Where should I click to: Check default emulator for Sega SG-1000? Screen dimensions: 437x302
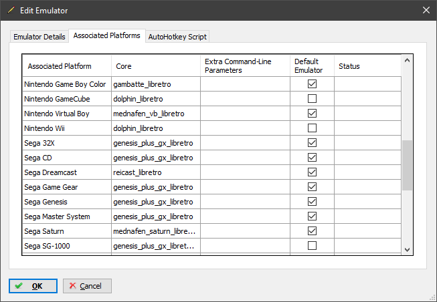coord(312,246)
